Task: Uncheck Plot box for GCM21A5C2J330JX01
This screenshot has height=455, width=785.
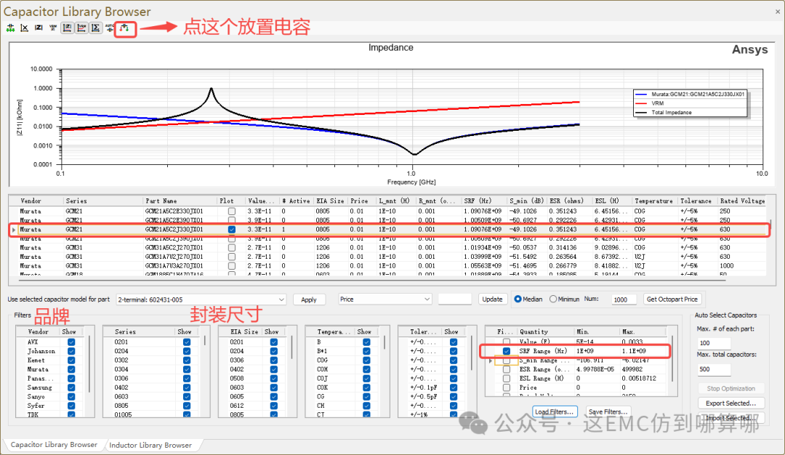Action: point(231,229)
